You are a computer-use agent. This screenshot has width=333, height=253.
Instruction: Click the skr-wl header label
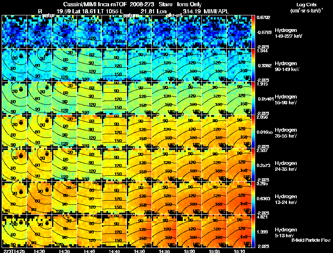tap(174, 15)
